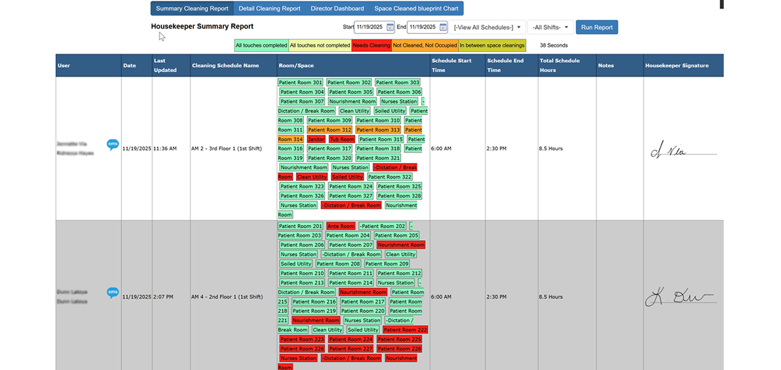Select the Summary Cleaning Report tab
The height and width of the screenshot is (370, 781).
pyautogui.click(x=191, y=8)
